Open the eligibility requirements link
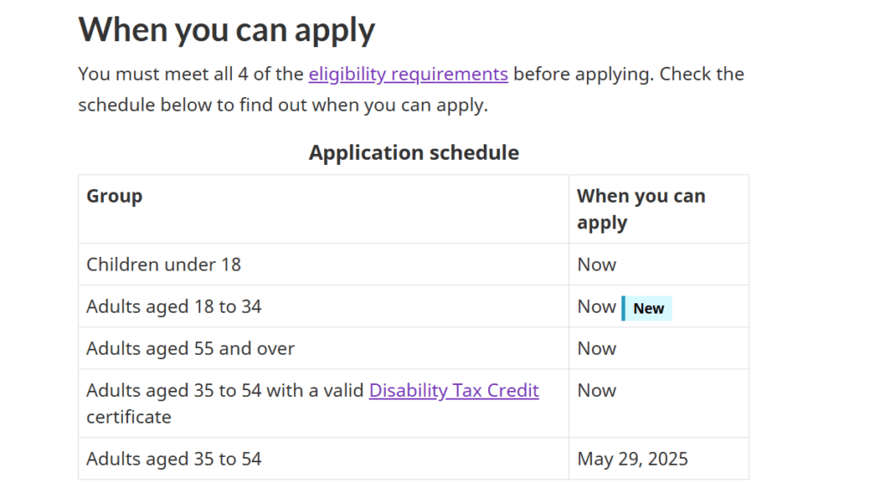Screen dimensions: 880x488 pos(408,74)
